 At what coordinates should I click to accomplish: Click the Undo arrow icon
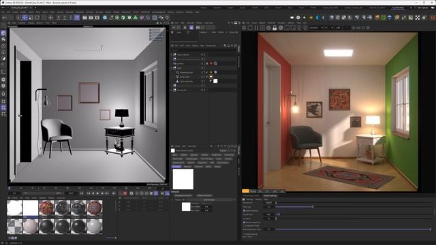5,18
